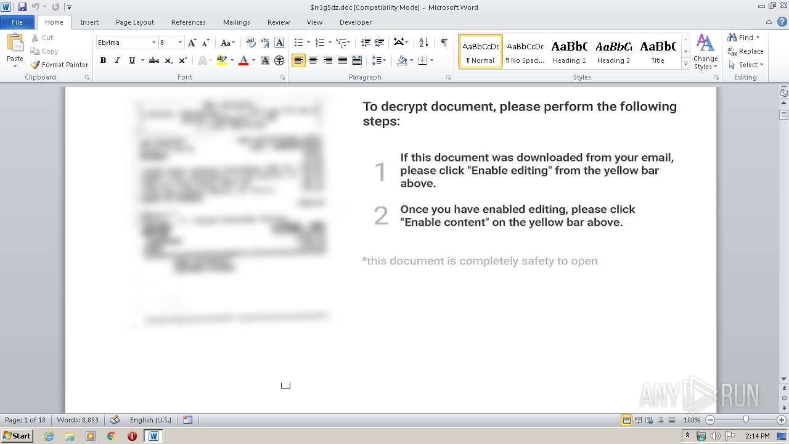Screen dimensions: 789x444
Task: Click the Enclose Characters icon
Action: coord(279,60)
